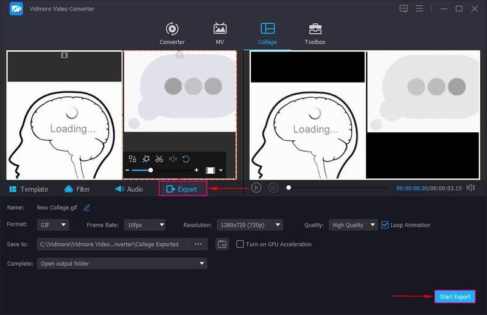This screenshot has height=315, width=487.
Task: Edit collage name with pencil icon
Action: click(87, 208)
